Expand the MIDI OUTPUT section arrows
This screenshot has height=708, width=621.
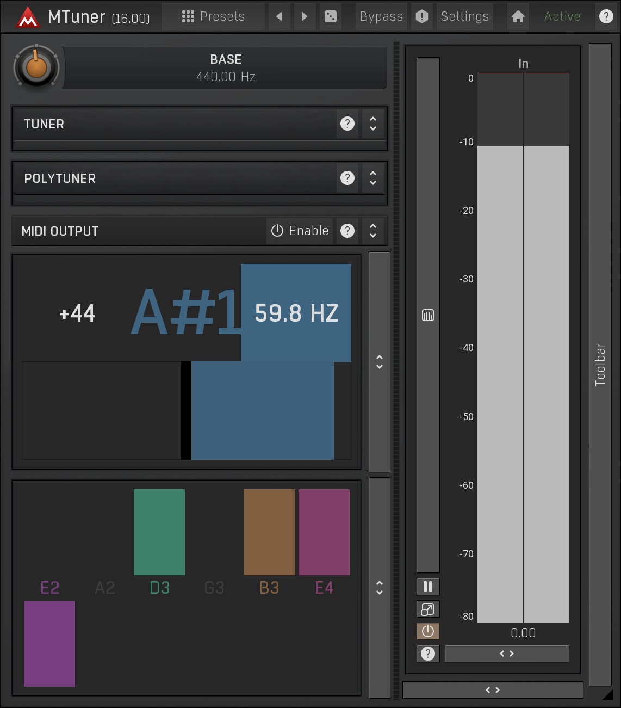373,231
